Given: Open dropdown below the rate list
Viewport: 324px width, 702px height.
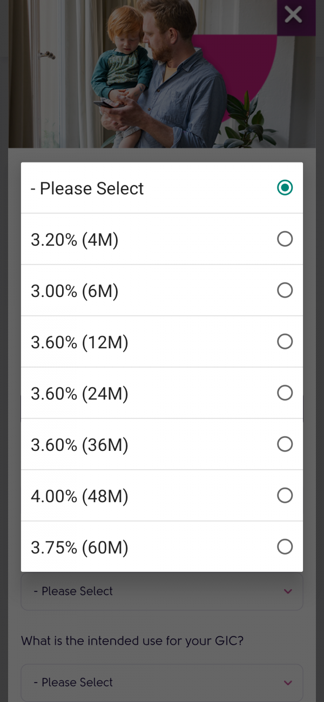Looking at the screenshot, I should [x=161, y=591].
